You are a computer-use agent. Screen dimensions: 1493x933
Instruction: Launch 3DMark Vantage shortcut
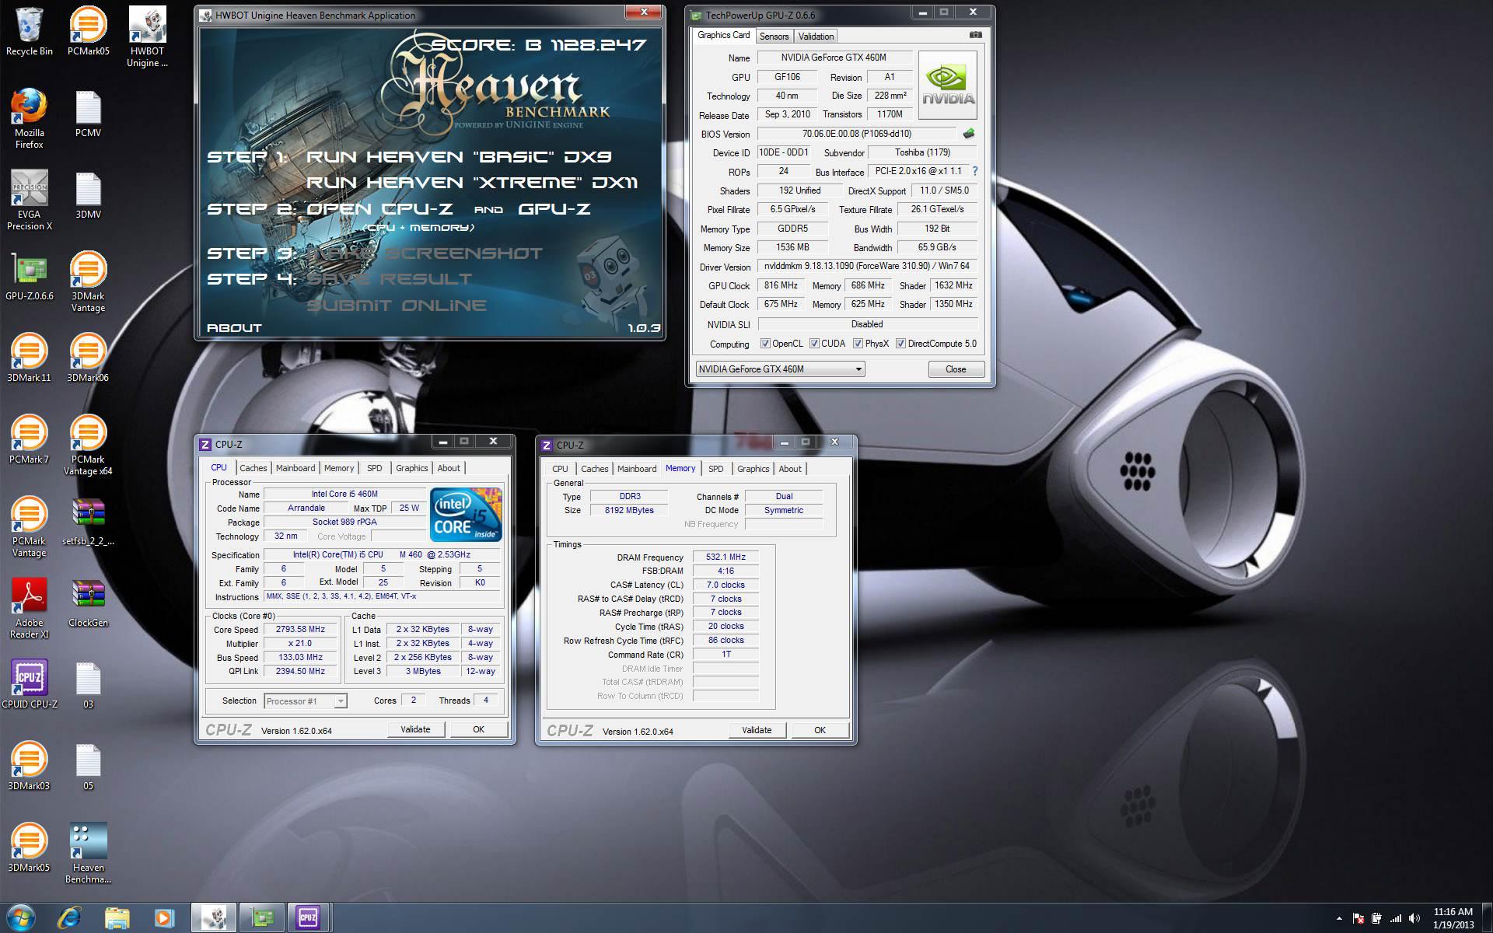[88, 281]
